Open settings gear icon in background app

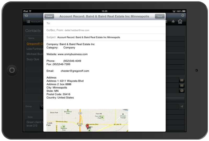click(183, 15)
